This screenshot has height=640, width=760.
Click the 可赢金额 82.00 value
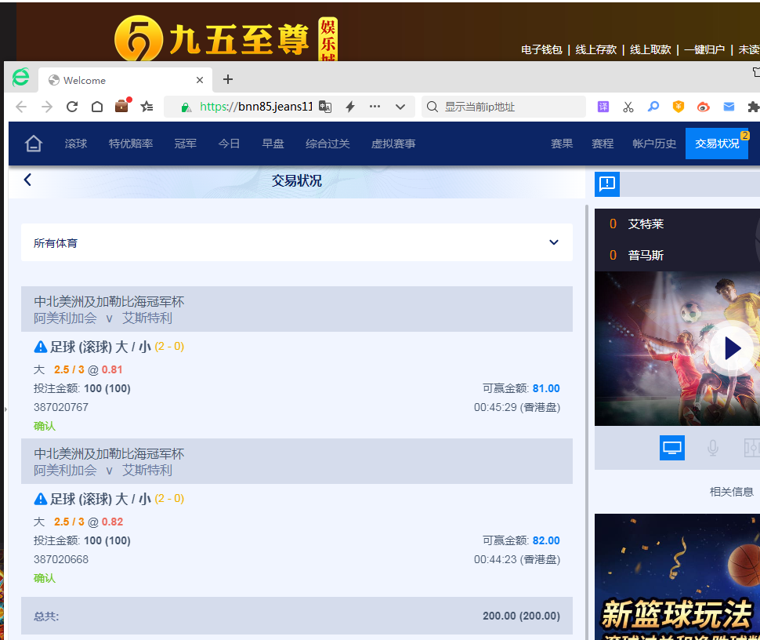(x=546, y=540)
